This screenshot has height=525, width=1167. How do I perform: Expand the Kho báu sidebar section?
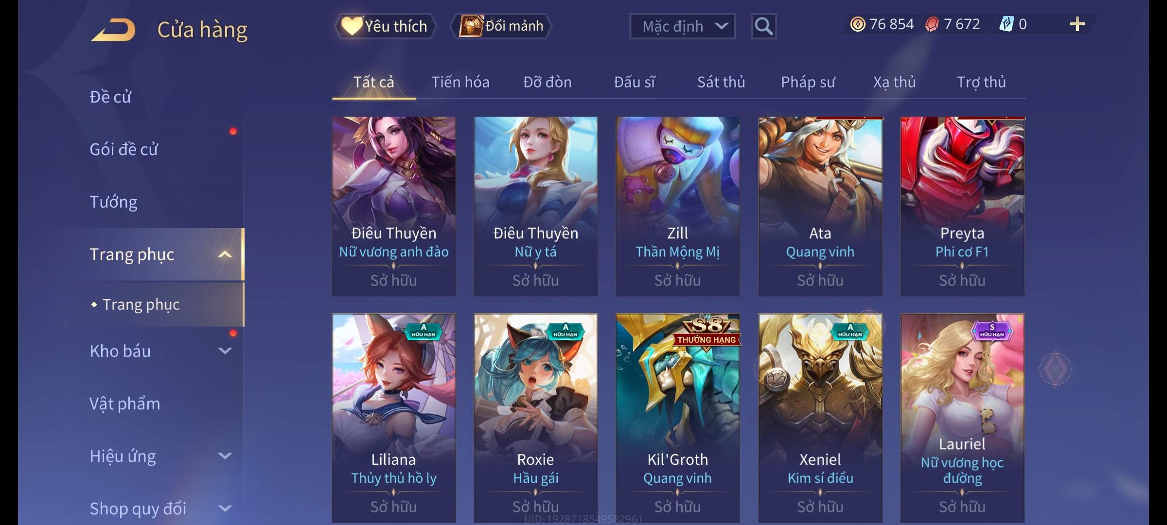[x=225, y=351]
